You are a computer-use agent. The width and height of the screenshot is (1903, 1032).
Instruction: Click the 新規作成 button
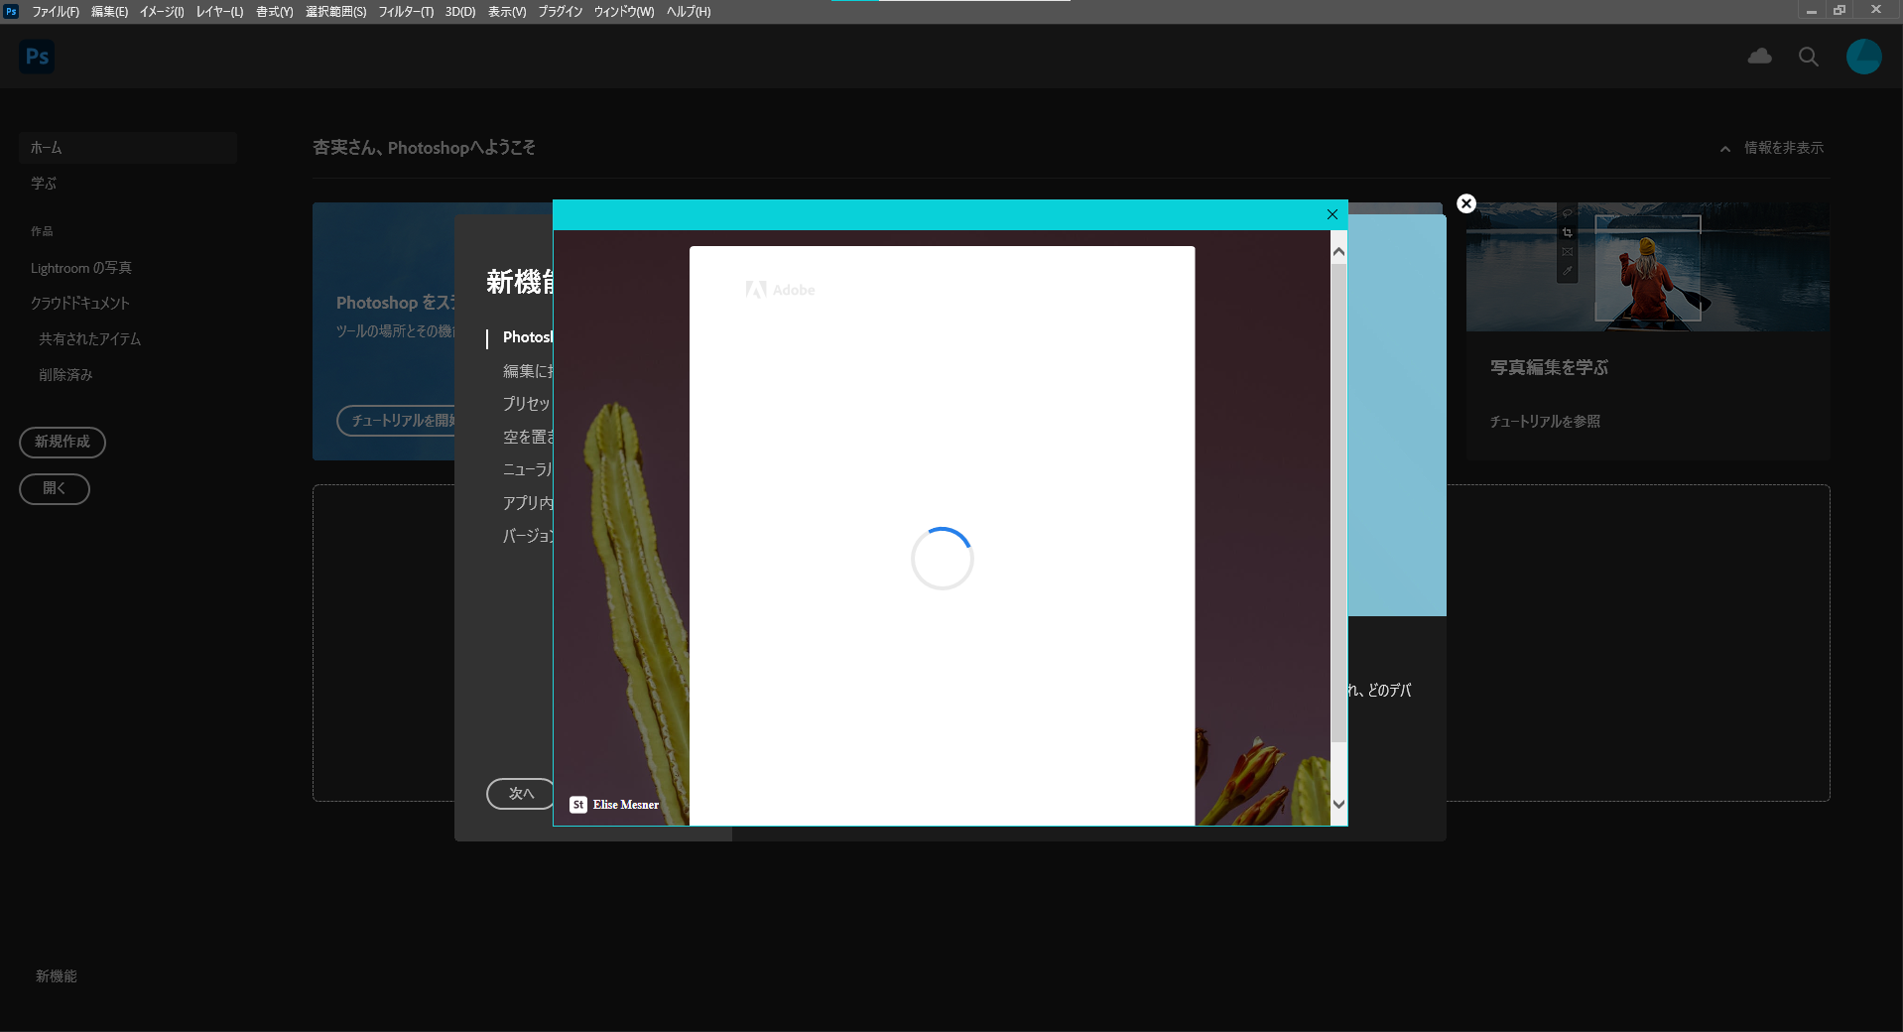point(62,443)
